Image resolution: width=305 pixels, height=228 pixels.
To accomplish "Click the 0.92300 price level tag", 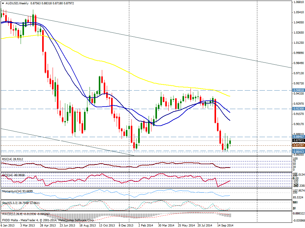I will tap(298, 109).
